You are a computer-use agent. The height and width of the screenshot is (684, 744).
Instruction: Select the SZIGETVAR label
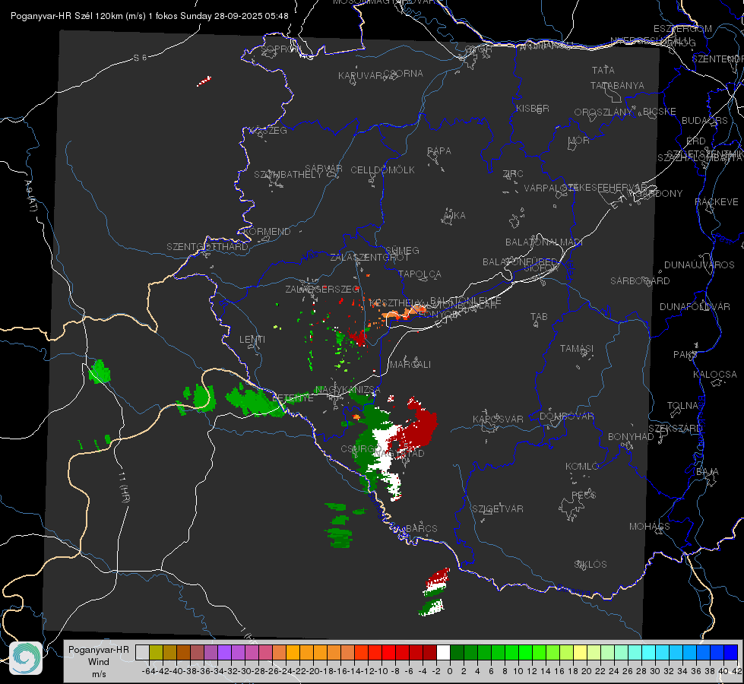[x=498, y=509]
